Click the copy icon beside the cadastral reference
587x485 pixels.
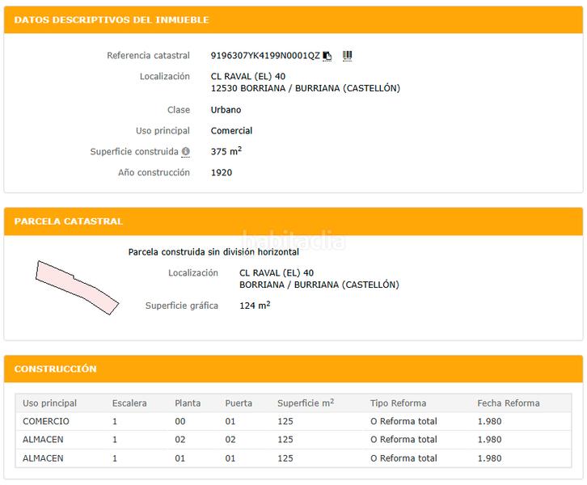[x=327, y=56]
